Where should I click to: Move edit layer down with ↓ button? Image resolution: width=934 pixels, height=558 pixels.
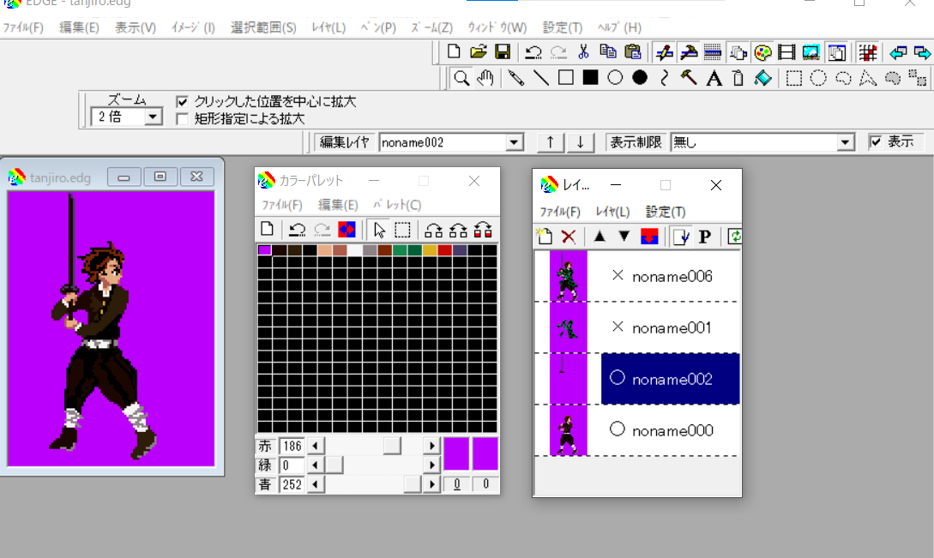point(581,143)
